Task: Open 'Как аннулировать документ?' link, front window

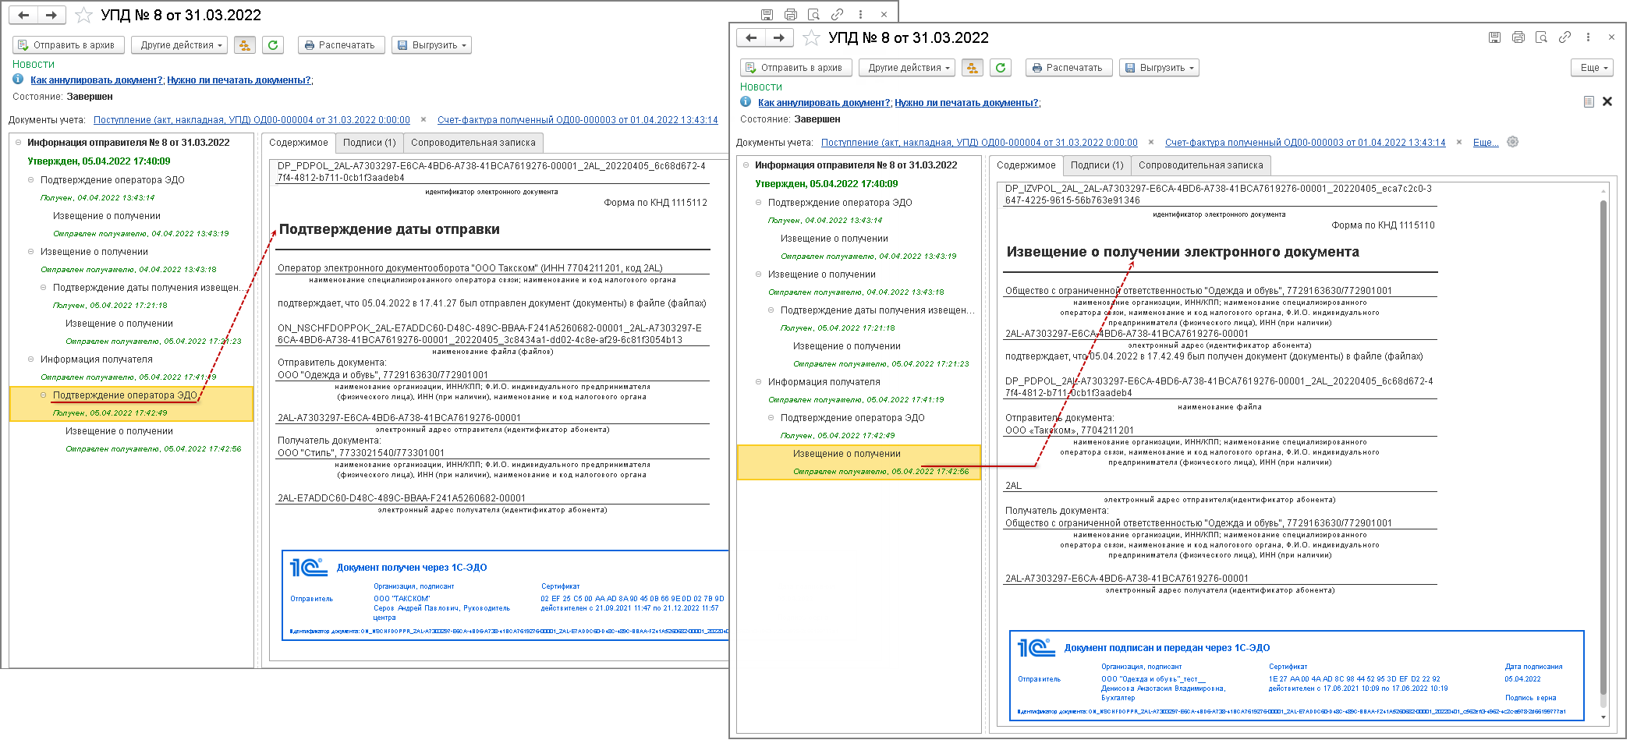Action: pyautogui.click(x=824, y=103)
